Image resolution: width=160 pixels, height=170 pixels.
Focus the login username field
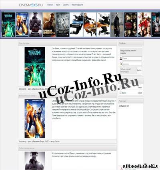click(x=132, y=58)
